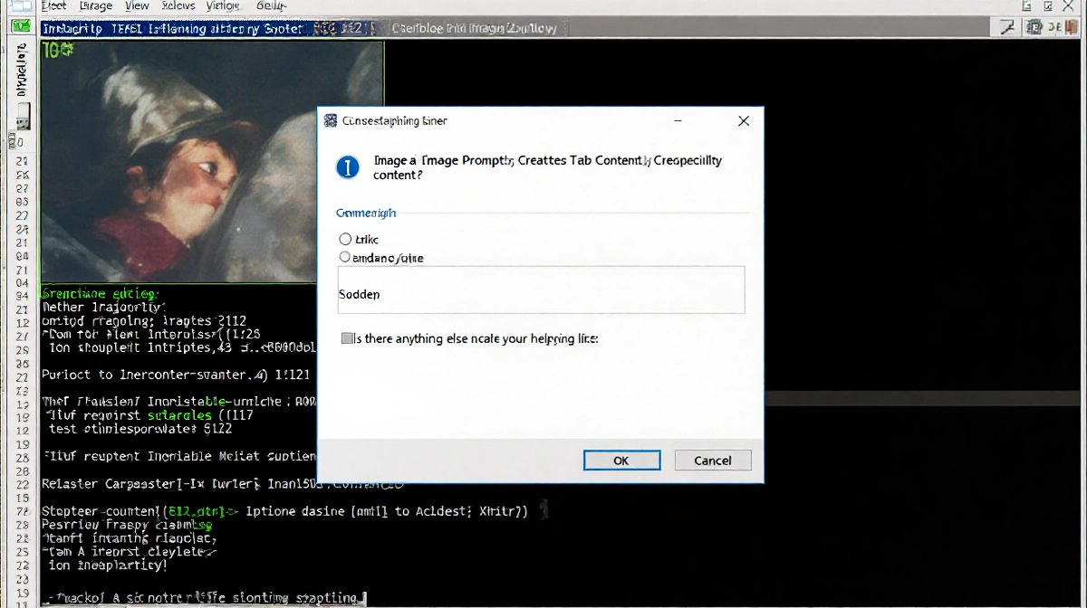Click the app icon left of menu bar

pos(20,6)
